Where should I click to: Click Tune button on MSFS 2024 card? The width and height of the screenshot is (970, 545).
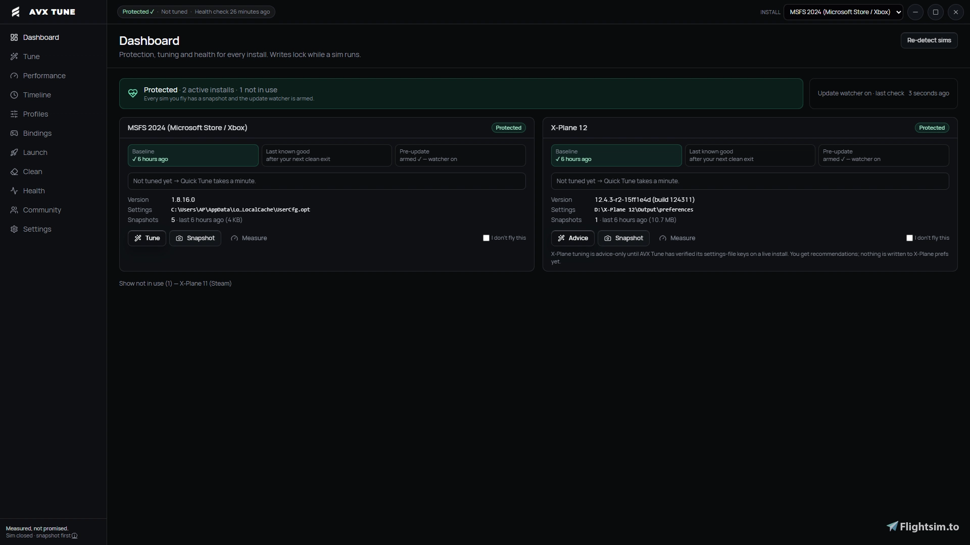point(147,238)
